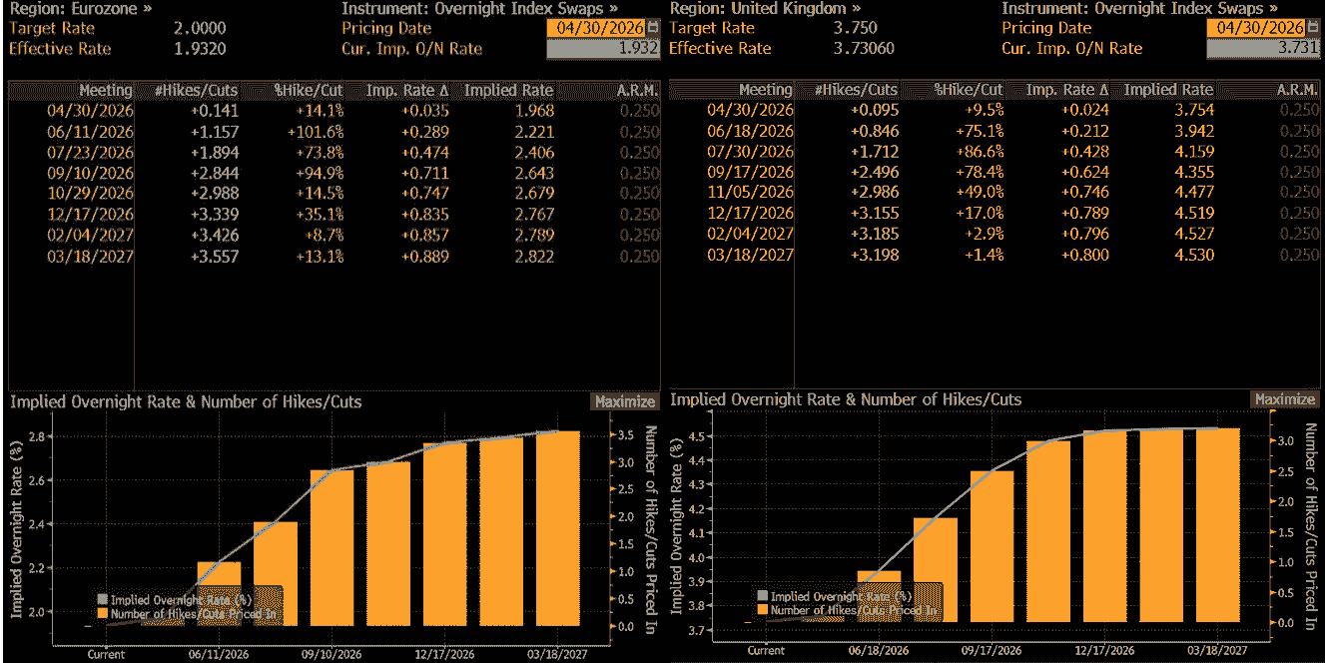Click Number of Hikes/Cuts Priced In legend label in Eurozone chart
Image resolution: width=1325 pixels, height=663 pixels.
coord(194,614)
